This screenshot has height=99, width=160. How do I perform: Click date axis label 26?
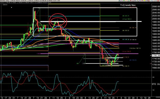click(x=149, y=98)
